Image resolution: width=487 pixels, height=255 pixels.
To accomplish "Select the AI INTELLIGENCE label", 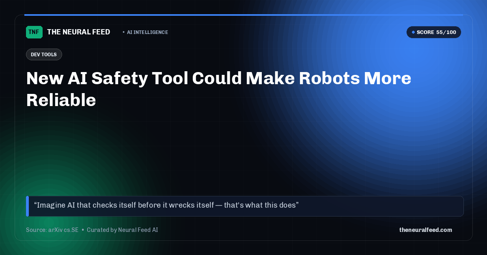I will pos(147,32).
